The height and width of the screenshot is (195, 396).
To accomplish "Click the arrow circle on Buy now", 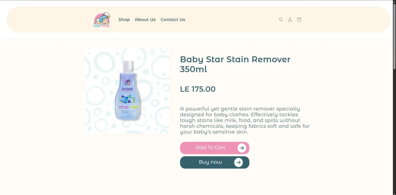I will point(238,163).
